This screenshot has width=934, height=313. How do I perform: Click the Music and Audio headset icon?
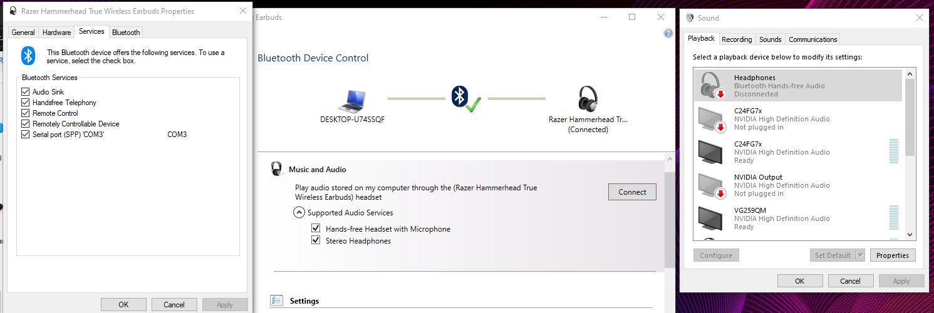277,168
